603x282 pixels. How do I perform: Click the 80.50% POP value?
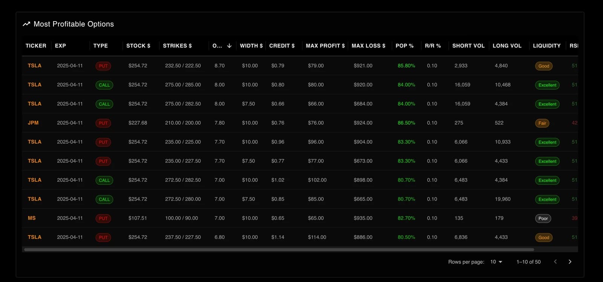pyautogui.click(x=406, y=237)
